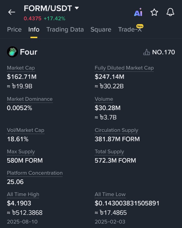The width and height of the screenshot is (182, 228).
Task: Switch to the Price tab
Action: [14, 29]
